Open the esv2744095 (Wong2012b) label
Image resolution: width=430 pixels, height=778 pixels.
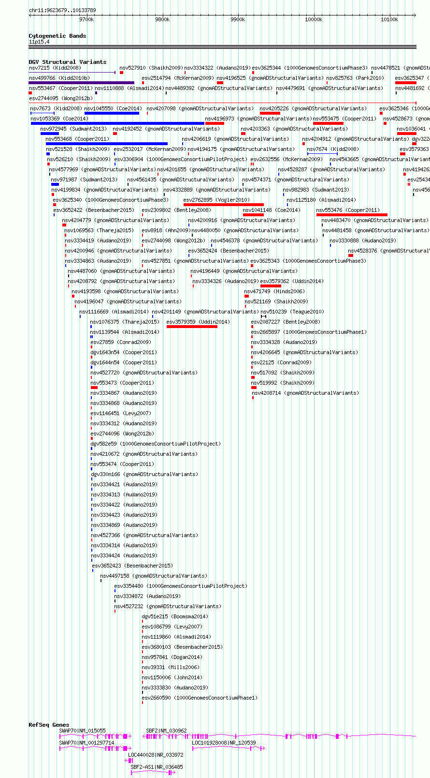point(61,98)
